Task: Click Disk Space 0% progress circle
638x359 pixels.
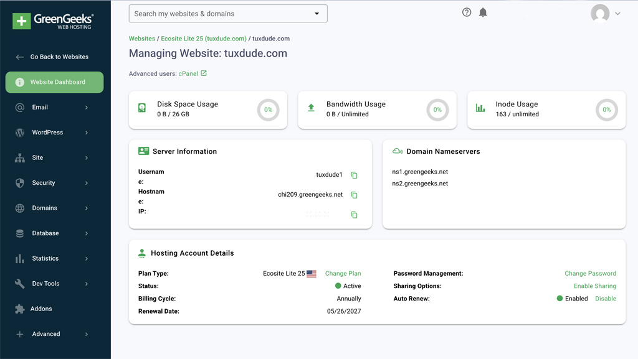Action: coord(268,110)
